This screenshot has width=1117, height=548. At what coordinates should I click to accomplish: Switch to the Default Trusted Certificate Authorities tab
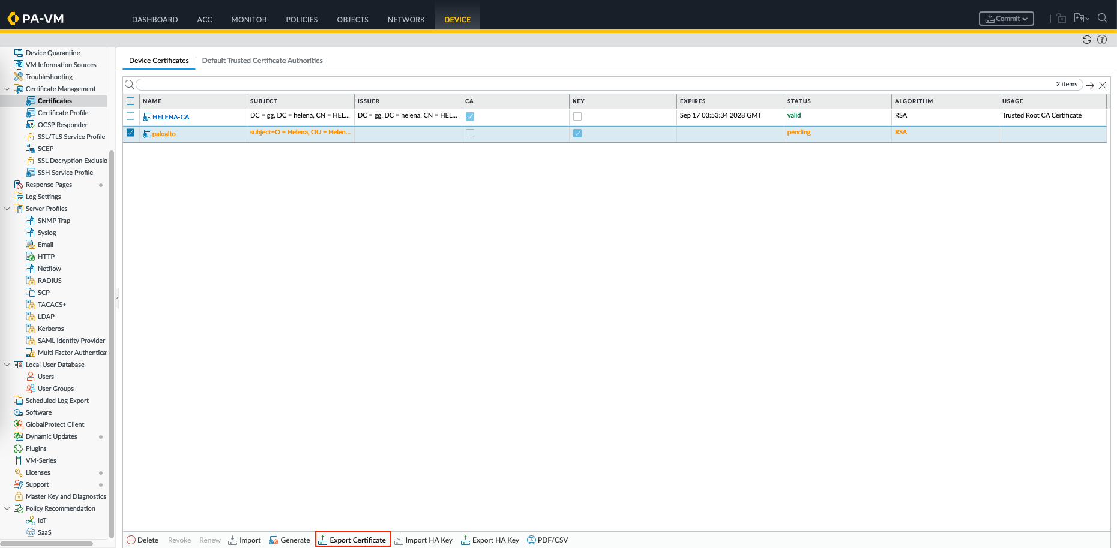coord(262,61)
